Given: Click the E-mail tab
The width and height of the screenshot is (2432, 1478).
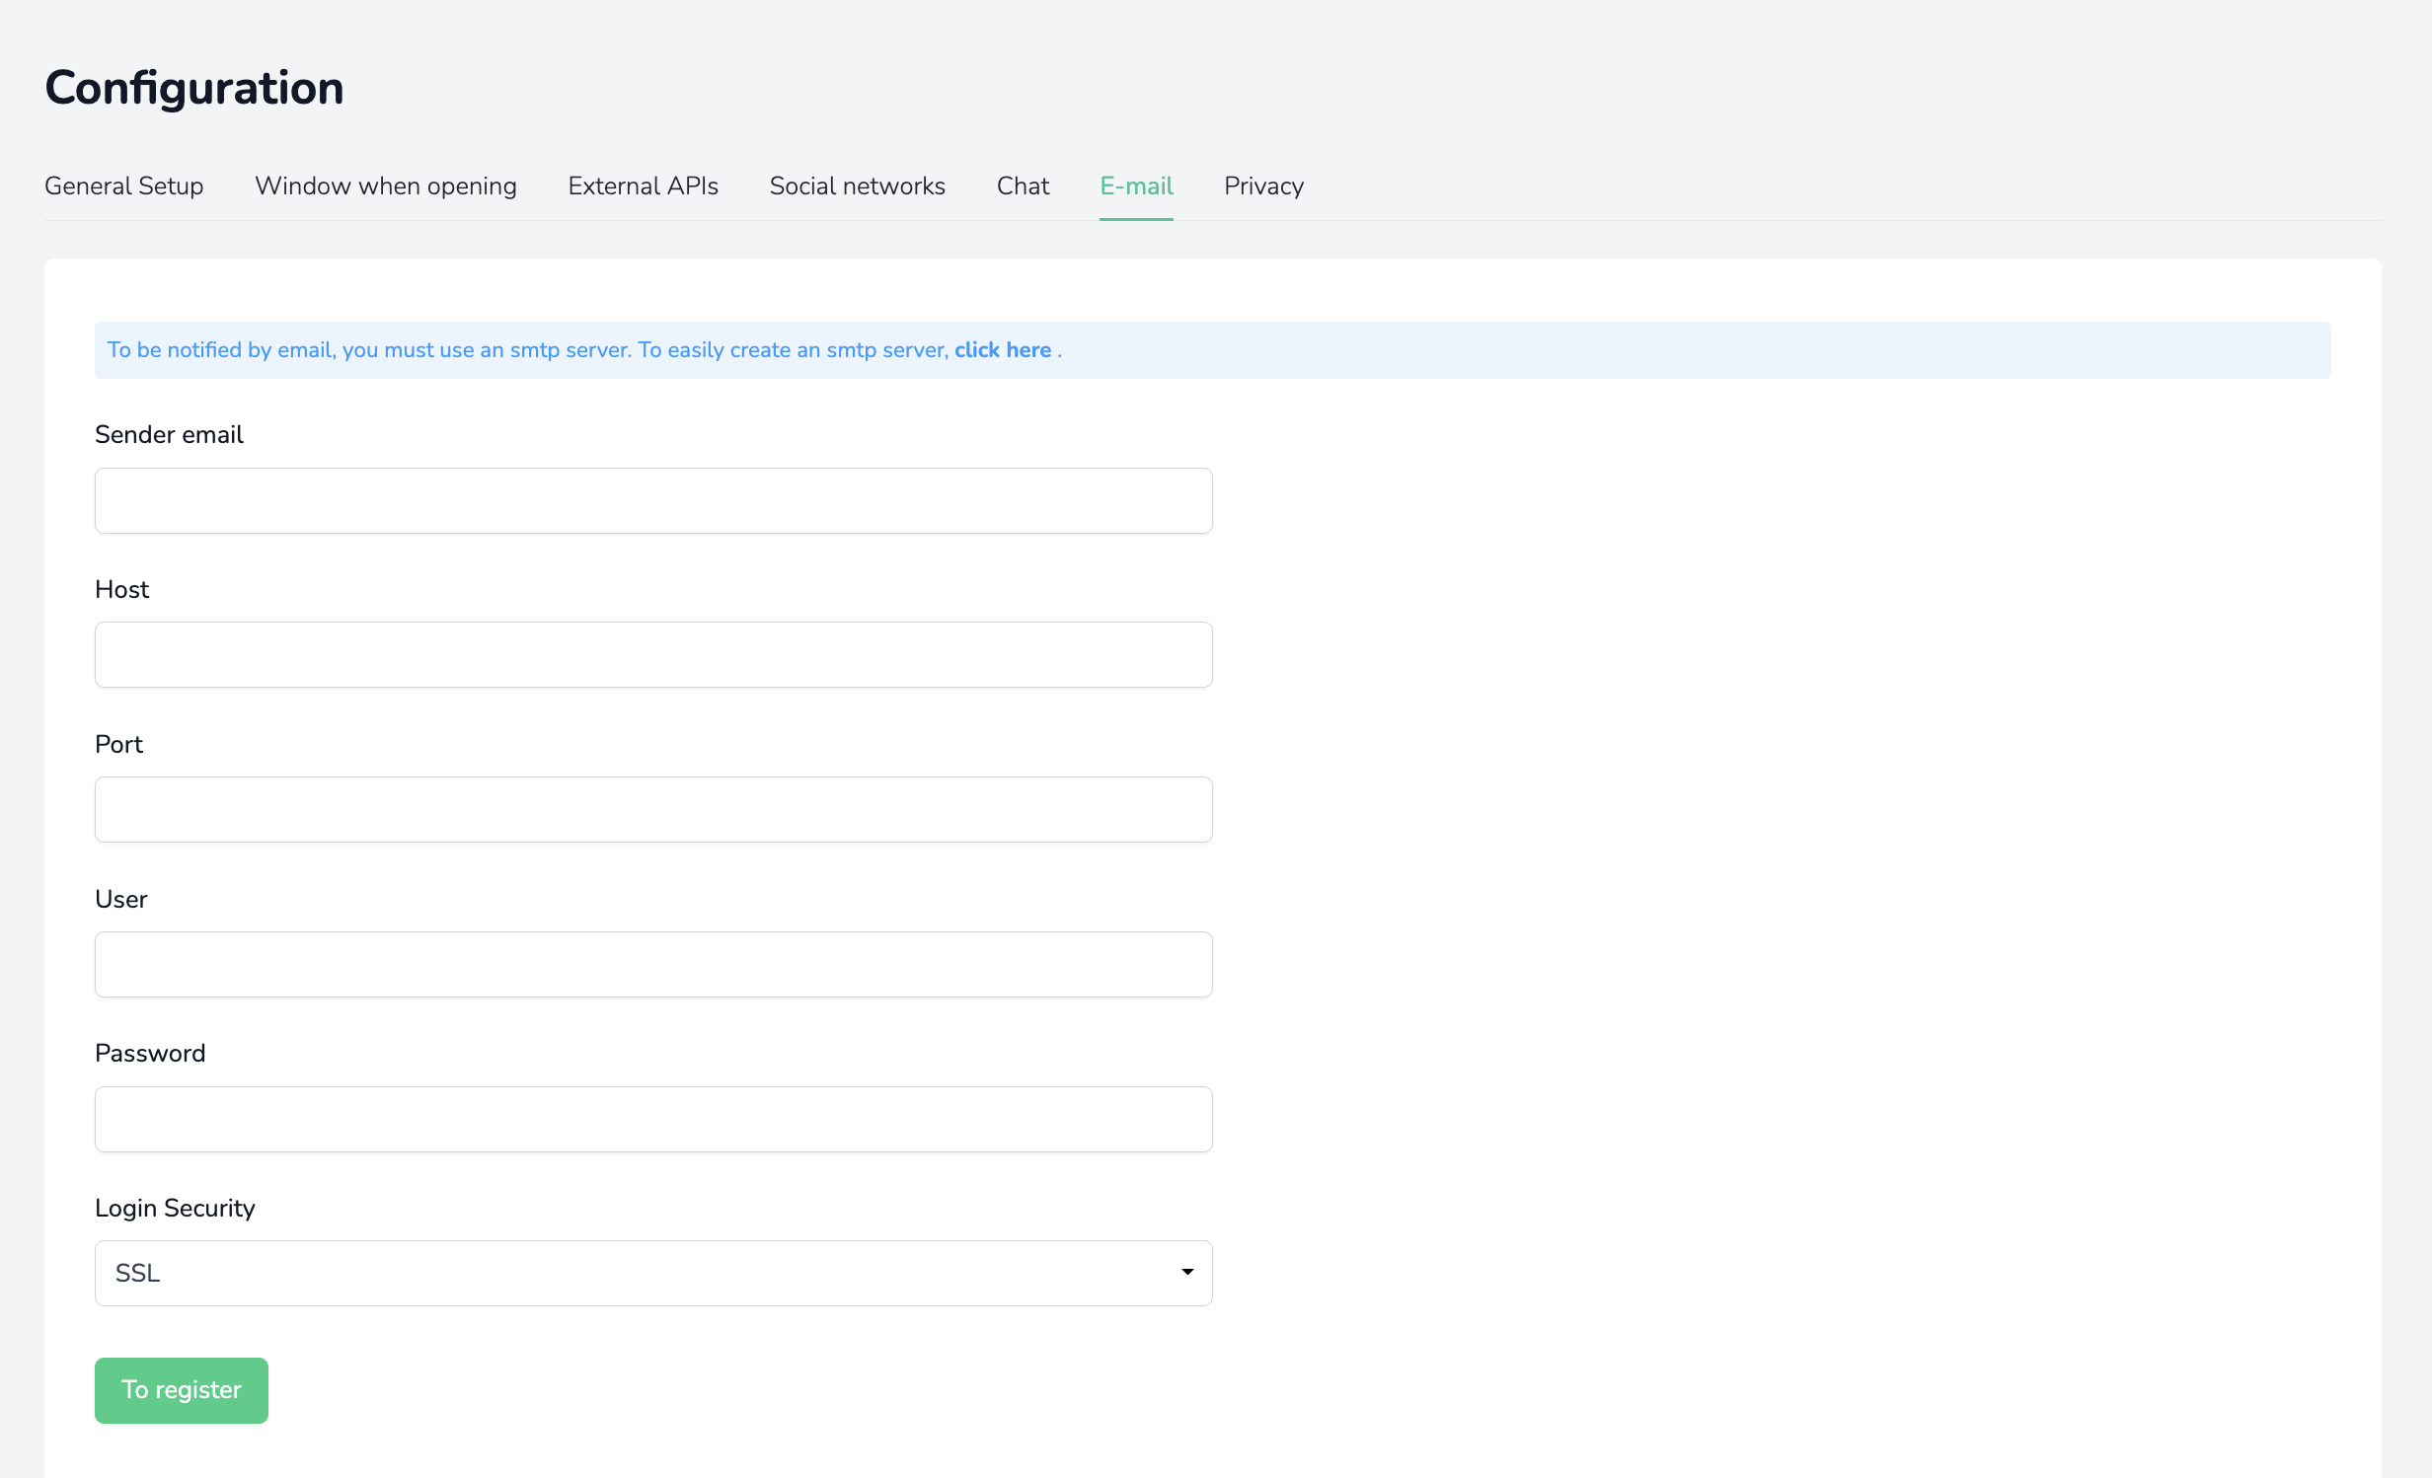Looking at the screenshot, I should click(1136, 185).
